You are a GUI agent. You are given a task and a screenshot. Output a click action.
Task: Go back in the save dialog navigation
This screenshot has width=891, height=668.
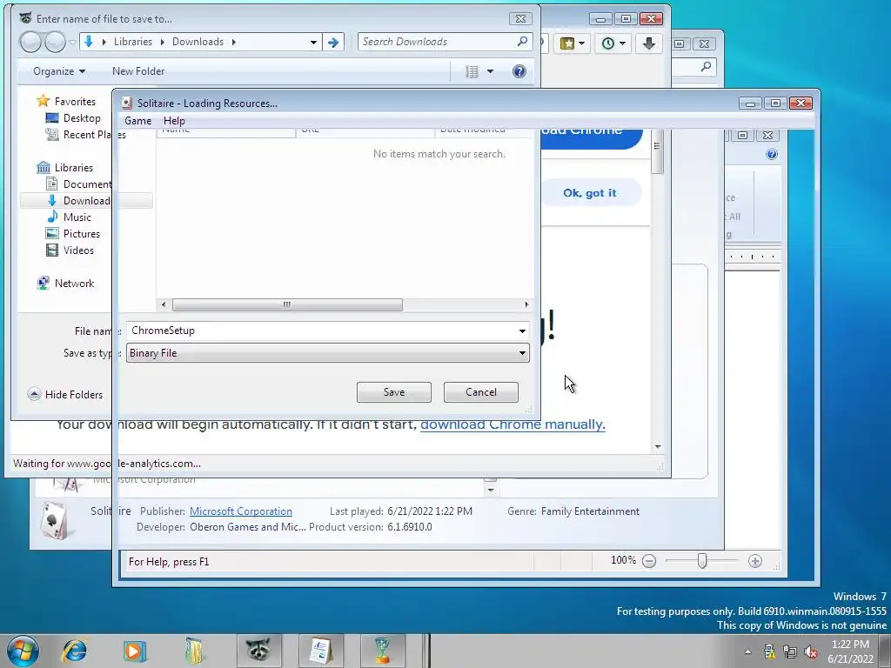(x=30, y=42)
